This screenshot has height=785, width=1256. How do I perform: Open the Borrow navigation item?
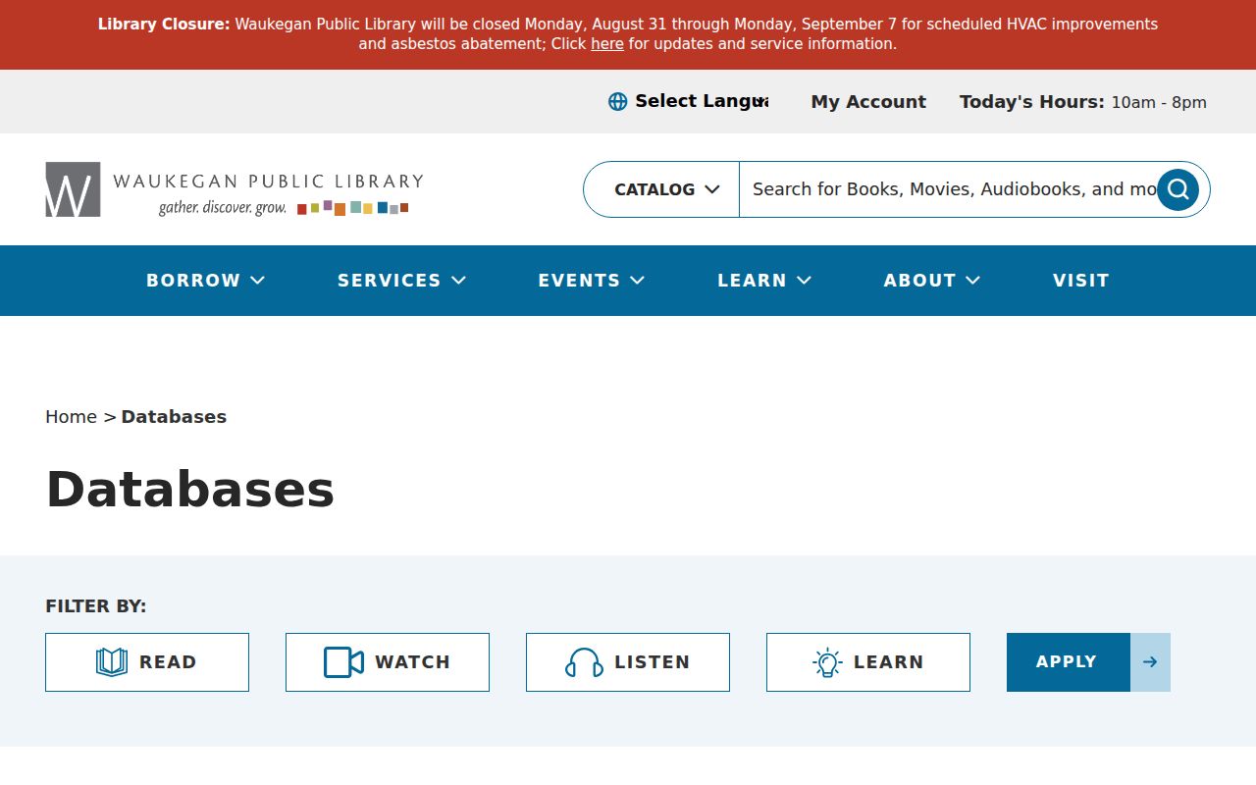point(193,281)
